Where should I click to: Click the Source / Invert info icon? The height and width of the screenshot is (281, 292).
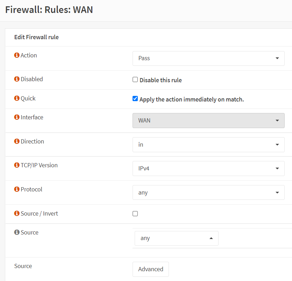tap(17, 213)
